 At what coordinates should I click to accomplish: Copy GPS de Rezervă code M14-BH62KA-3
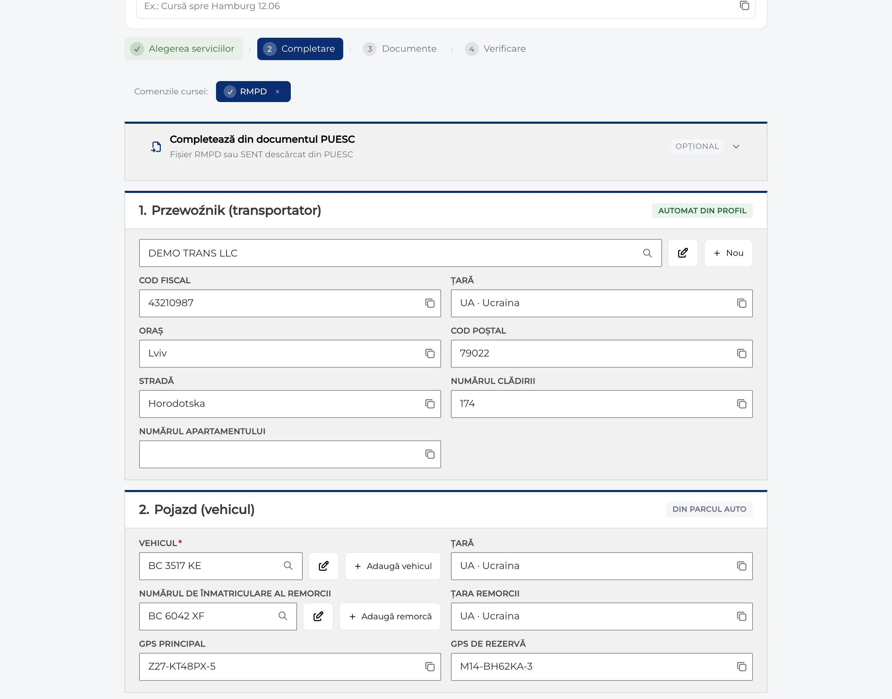[741, 666]
